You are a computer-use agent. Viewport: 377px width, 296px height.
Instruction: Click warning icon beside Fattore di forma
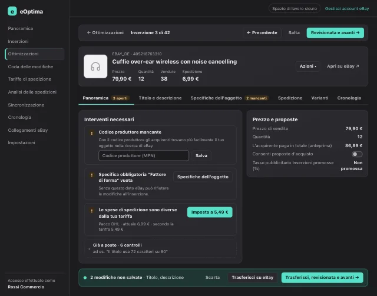(x=92, y=175)
